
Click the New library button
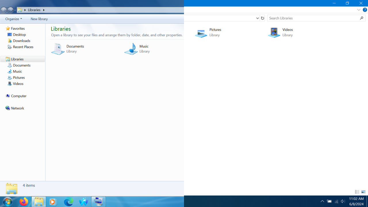[39, 19]
